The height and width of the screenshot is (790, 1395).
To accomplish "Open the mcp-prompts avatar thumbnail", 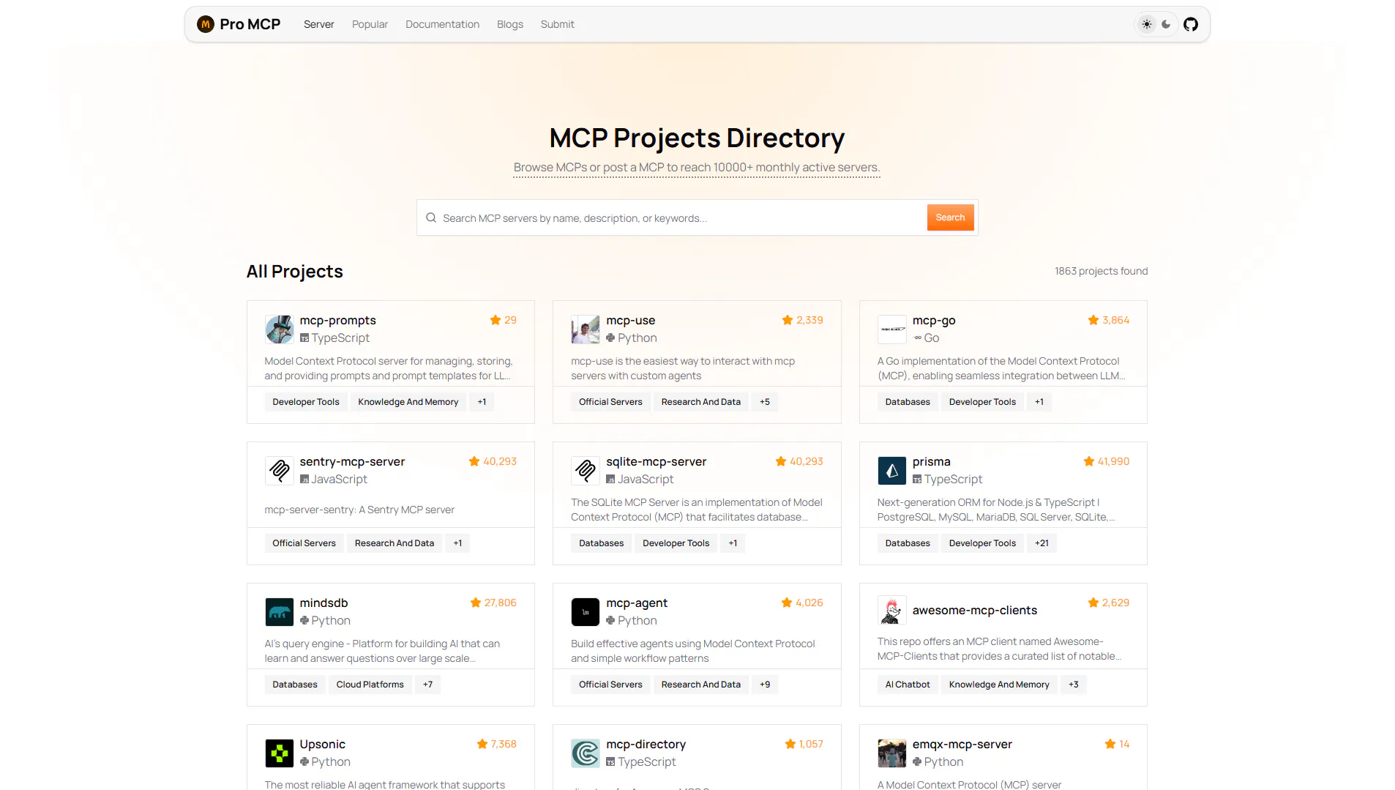I will coord(279,329).
